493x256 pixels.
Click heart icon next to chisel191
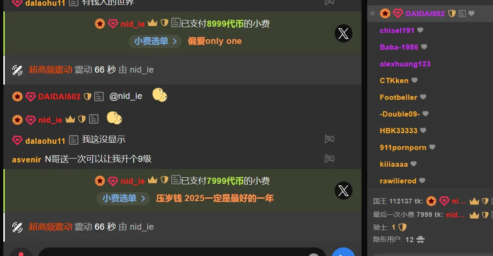click(420, 30)
